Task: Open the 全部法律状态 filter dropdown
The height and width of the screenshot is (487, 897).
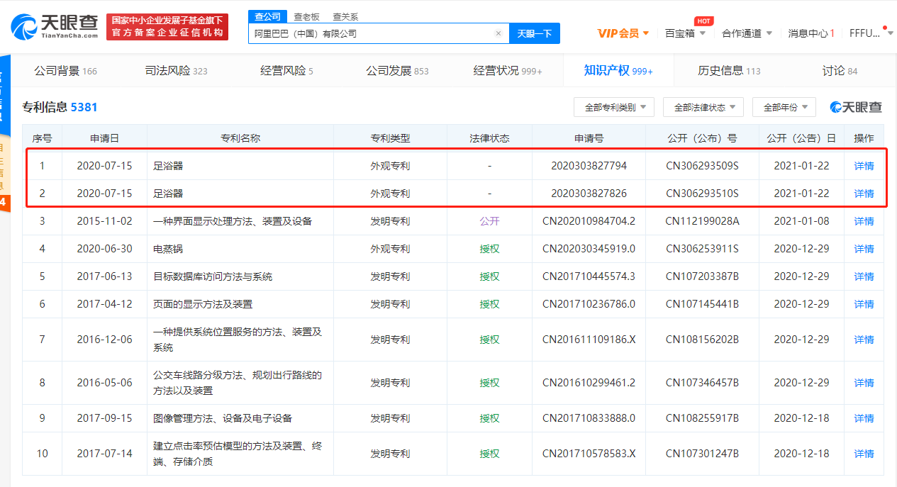Action: pos(703,107)
